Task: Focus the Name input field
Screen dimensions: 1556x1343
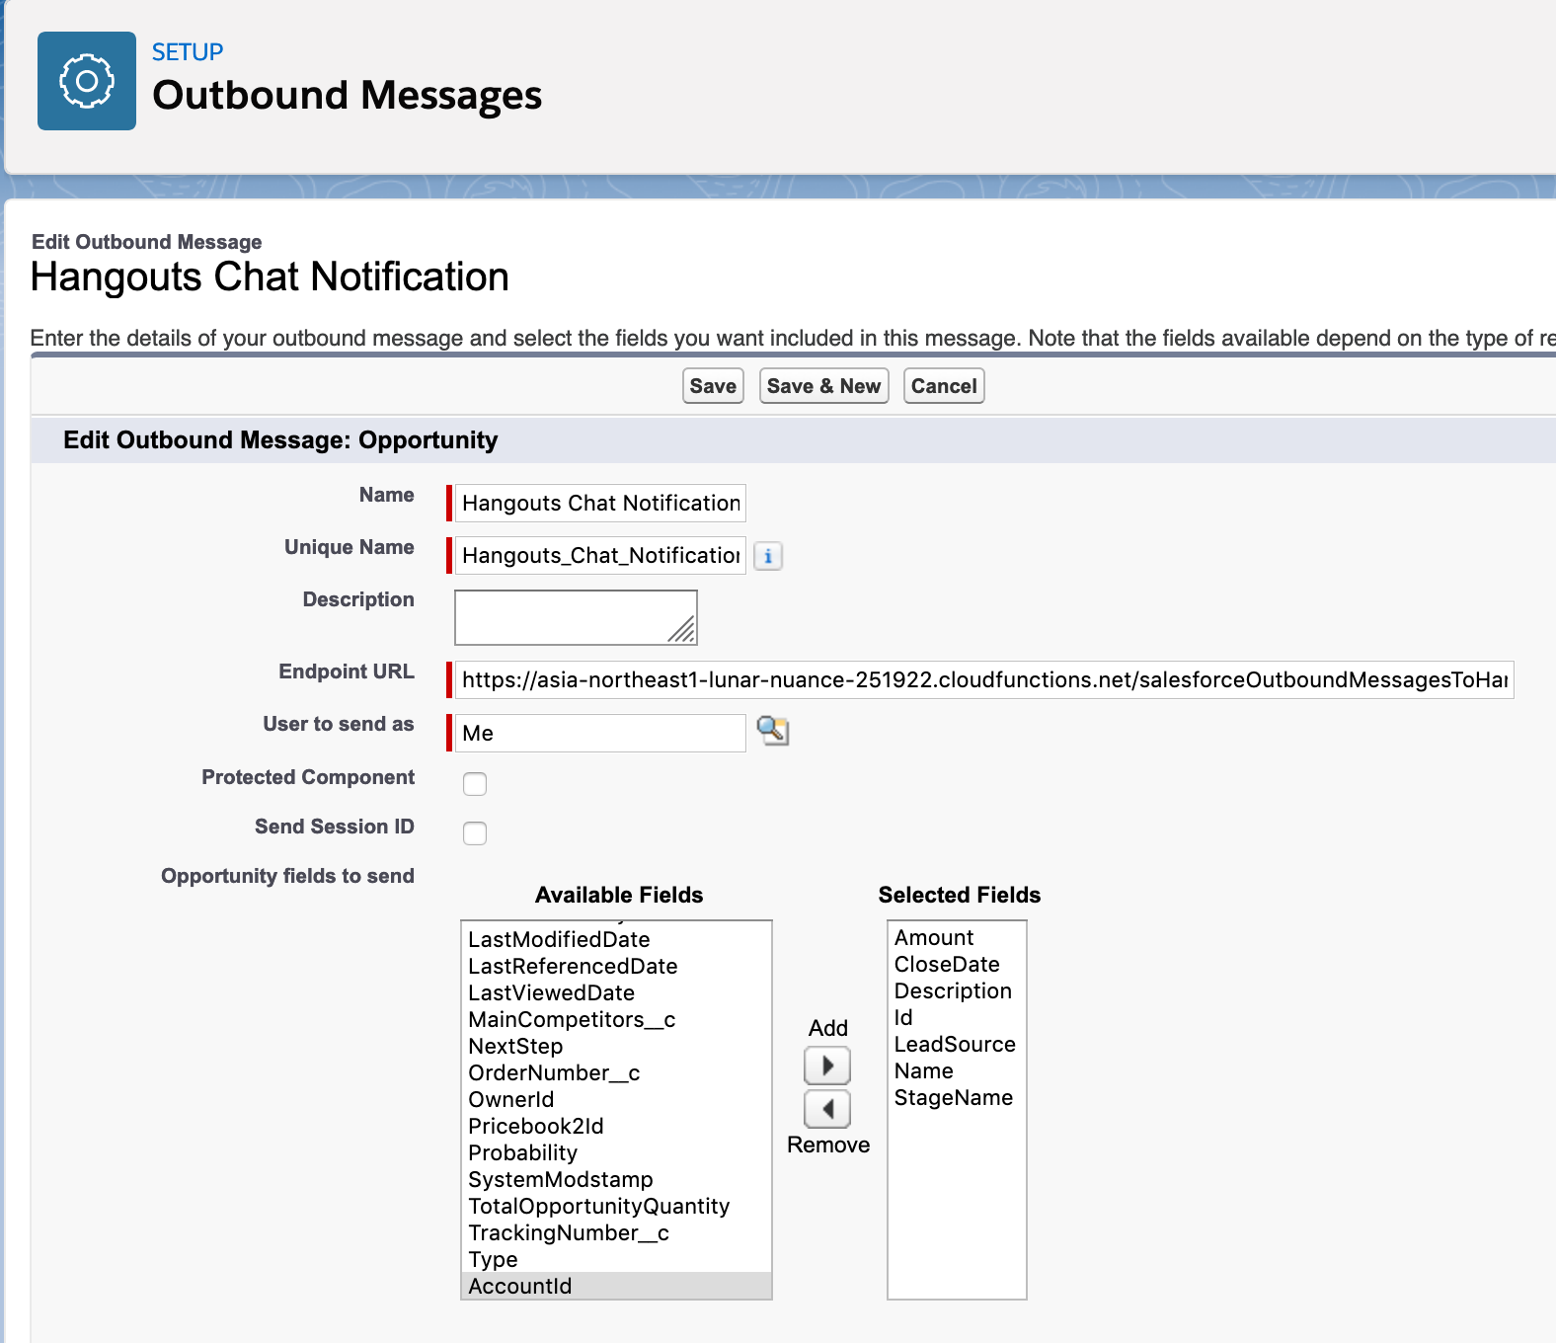Action: (x=600, y=503)
